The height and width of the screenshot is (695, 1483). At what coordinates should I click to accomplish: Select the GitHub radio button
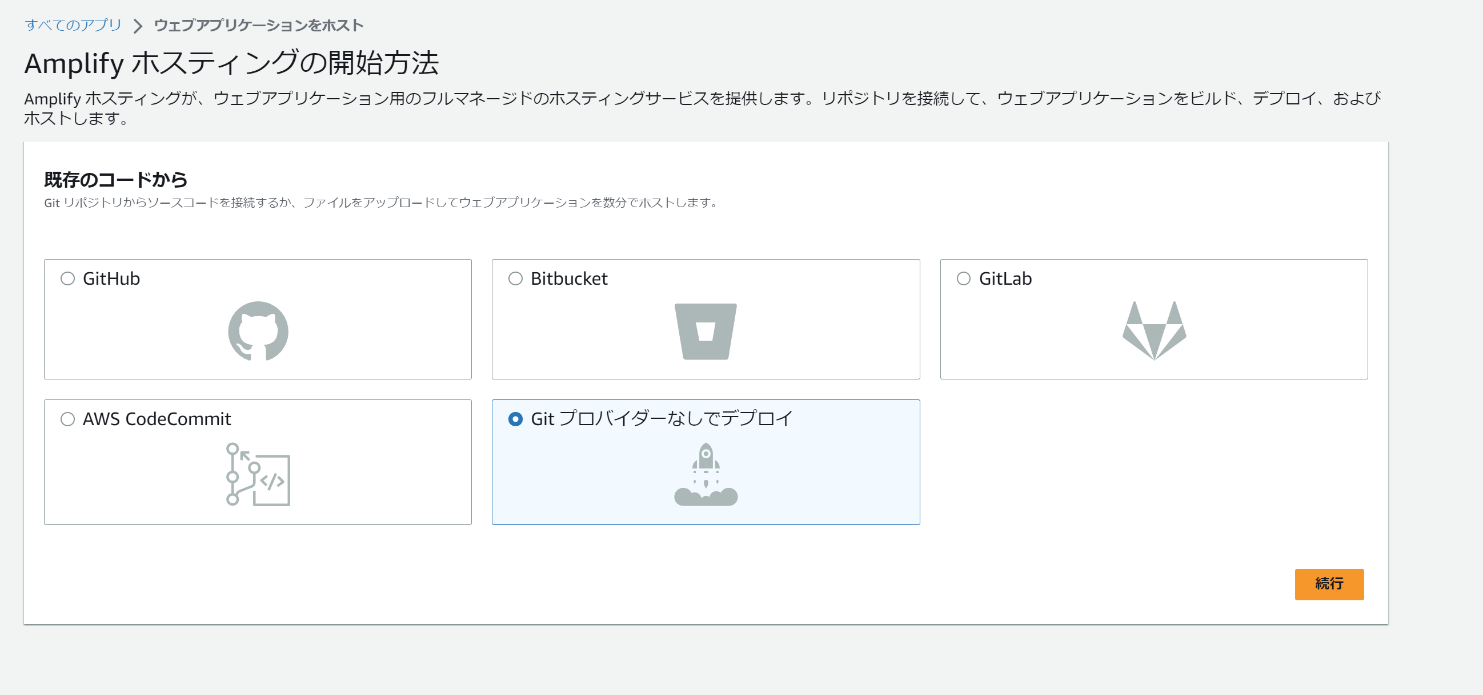point(68,279)
